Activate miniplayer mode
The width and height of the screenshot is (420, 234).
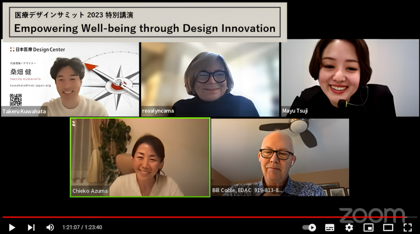(369, 227)
